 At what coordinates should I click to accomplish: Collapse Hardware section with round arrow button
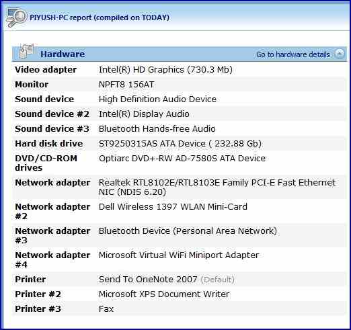tap(340, 54)
